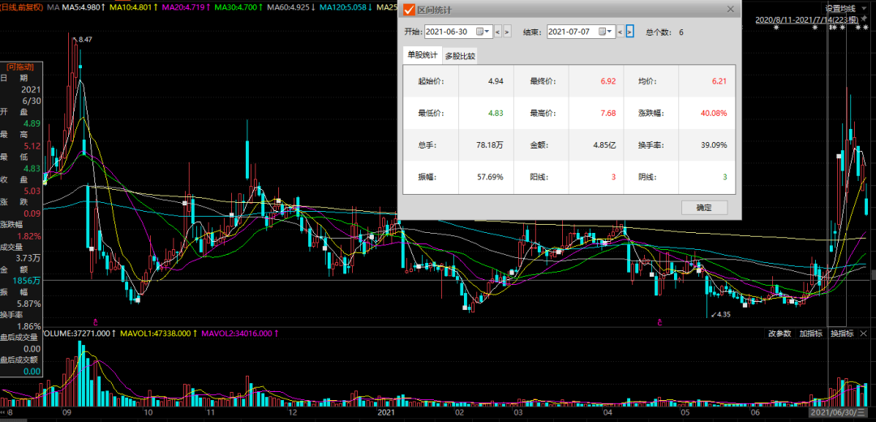Click the MA120:5.058 indicator label
Viewport: 876px width, 422px height.
[346, 7]
